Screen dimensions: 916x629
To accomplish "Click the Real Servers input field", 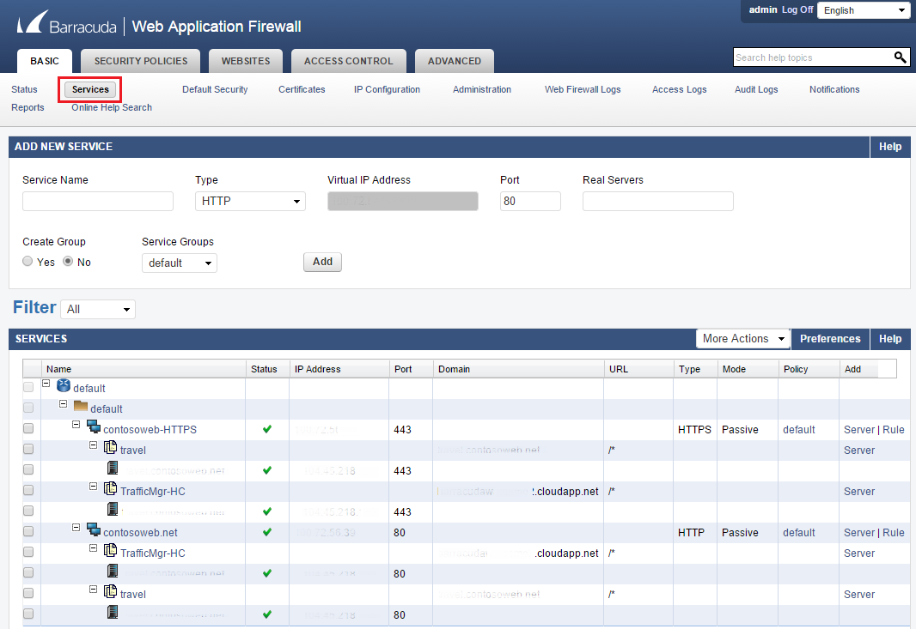I will 658,202.
